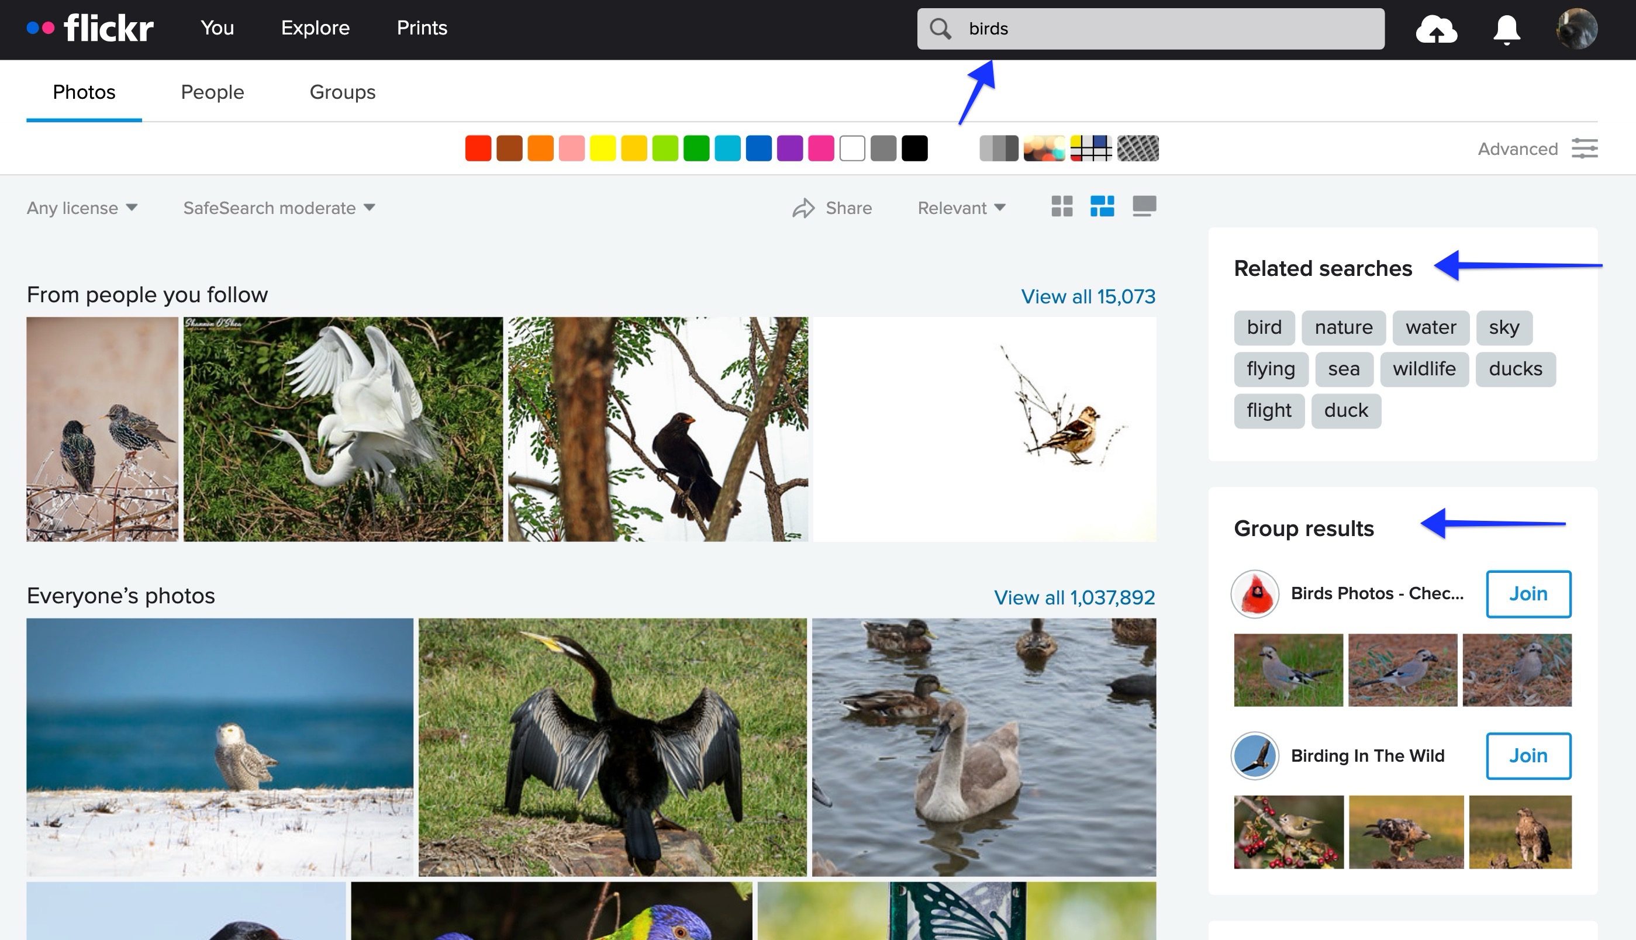
Task: Switch to the Groups tab
Action: pyautogui.click(x=342, y=92)
